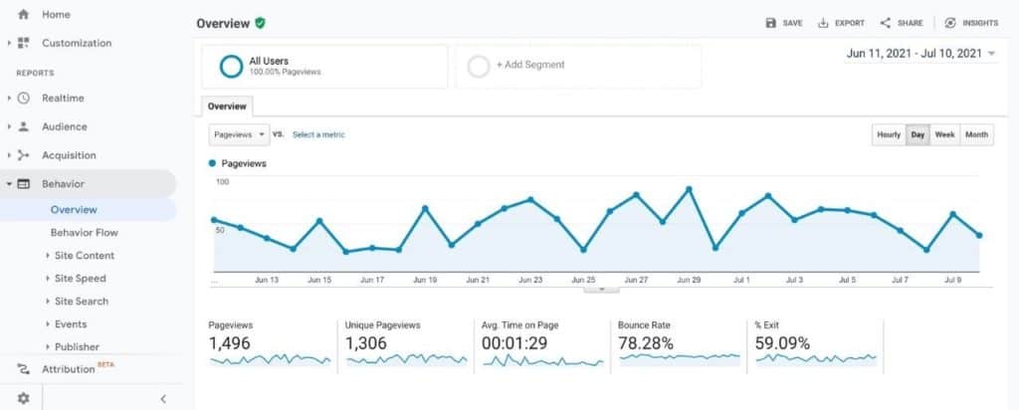Click the Overview page title
The image size is (1019, 410).
point(223,24)
